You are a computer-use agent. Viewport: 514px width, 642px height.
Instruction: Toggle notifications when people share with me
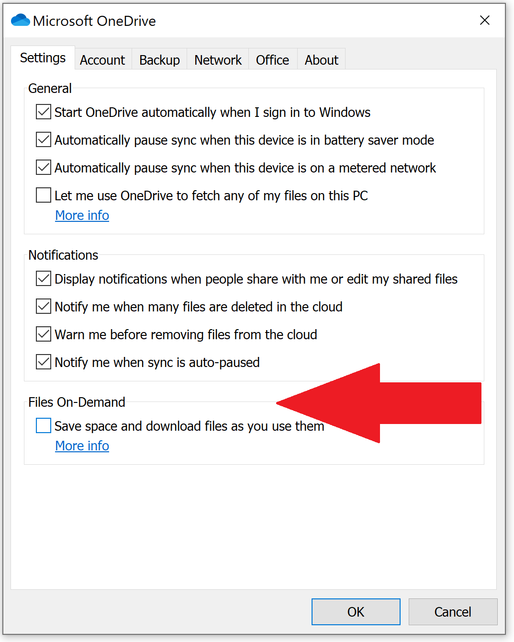coord(43,278)
